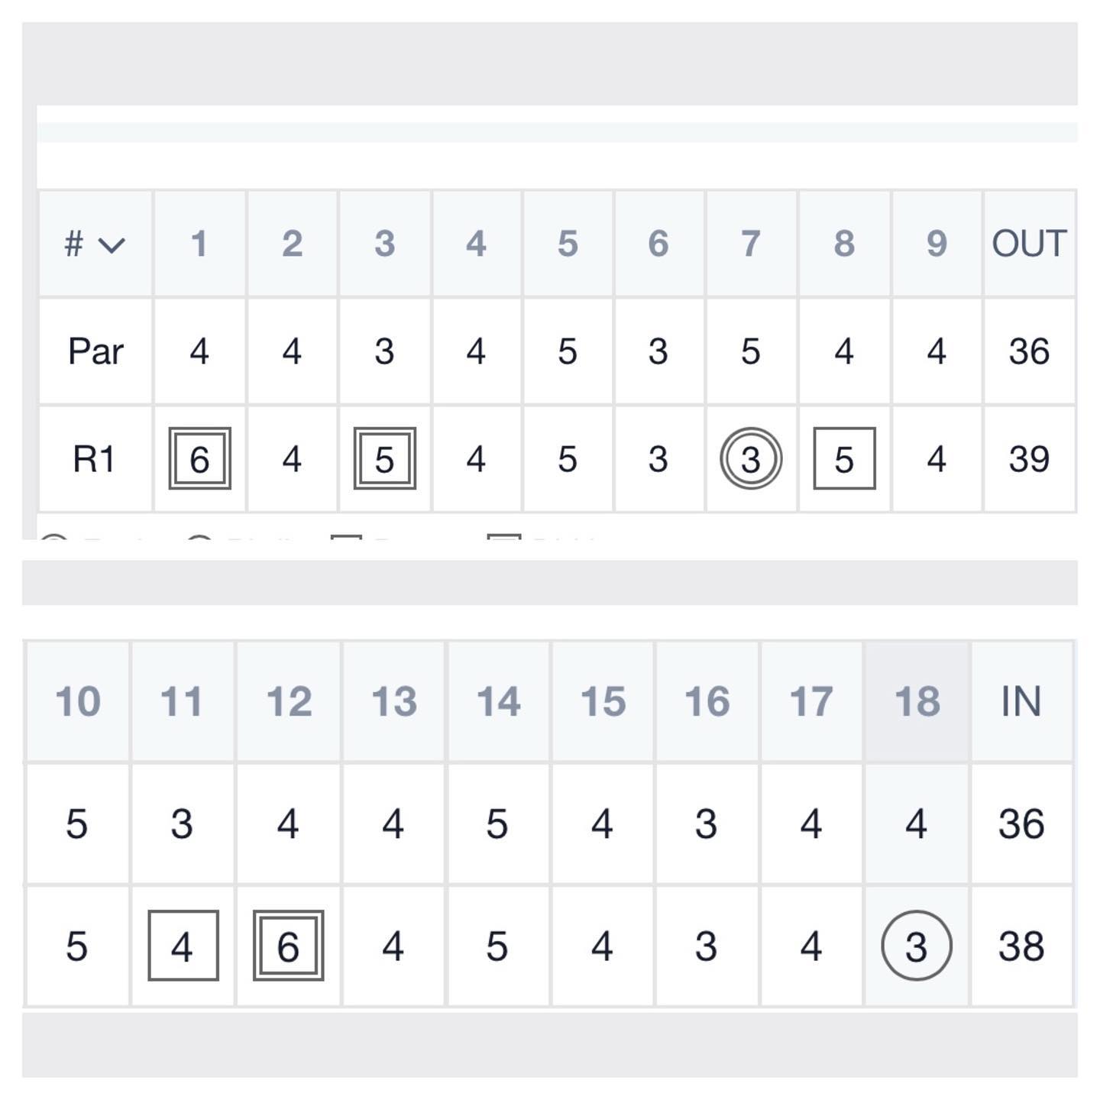The height and width of the screenshot is (1100, 1100).
Task: Click the R1 row label
Action: click(x=94, y=459)
